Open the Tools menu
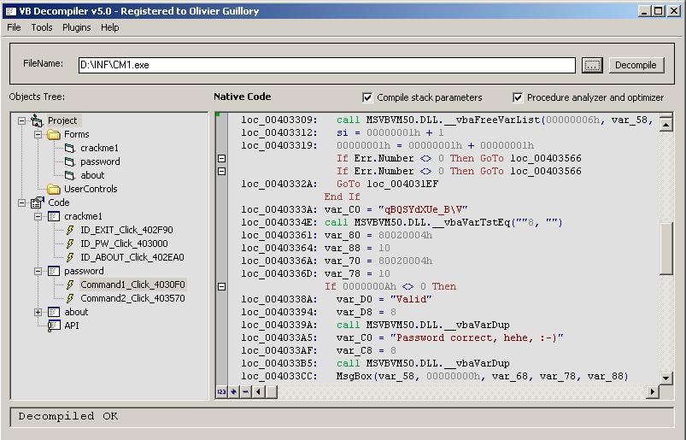 click(x=42, y=27)
